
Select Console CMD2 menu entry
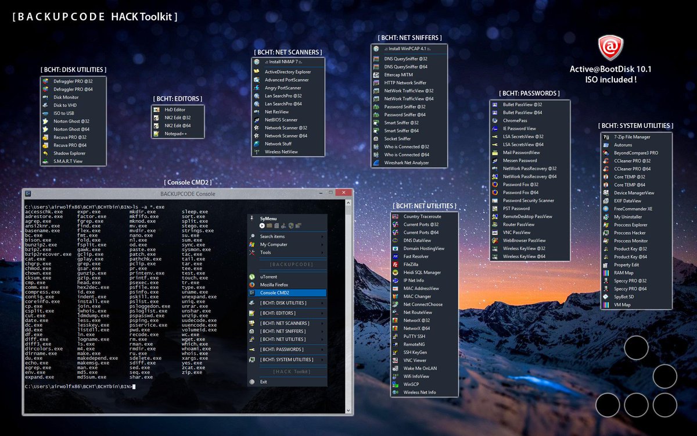(x=288, y=293)
